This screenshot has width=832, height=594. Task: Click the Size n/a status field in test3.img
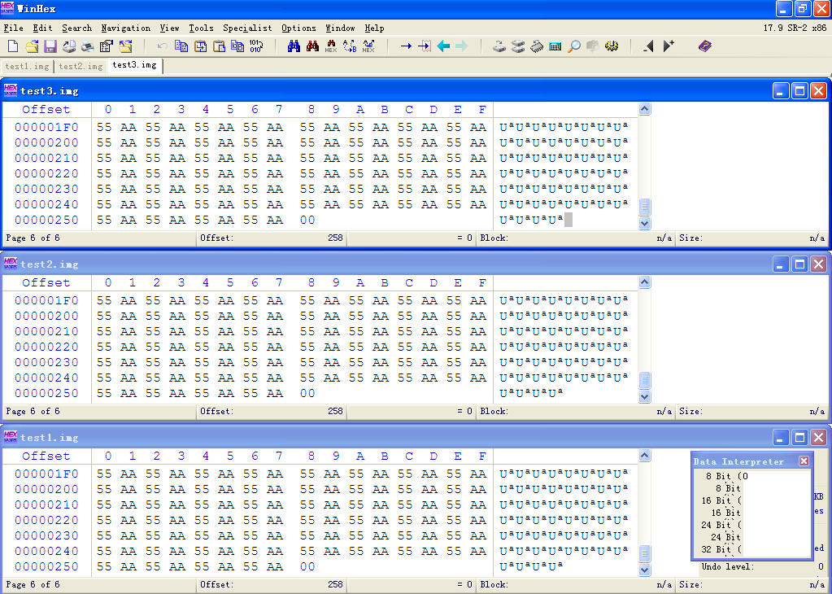pos(751,238)
